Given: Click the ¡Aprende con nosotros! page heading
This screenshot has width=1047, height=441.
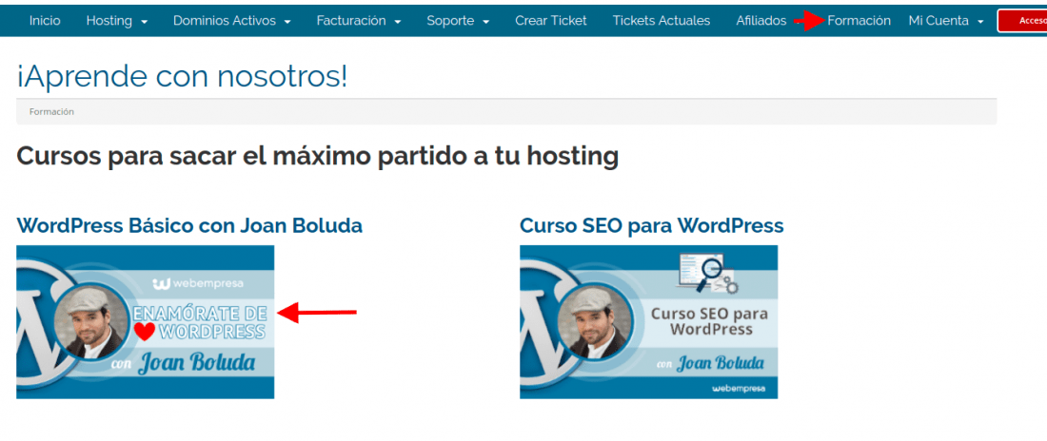Looking at the screenshot, I should click(x=182, y=77).
